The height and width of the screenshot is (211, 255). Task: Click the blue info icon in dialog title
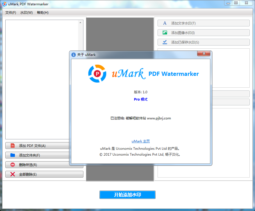(74, 55)
